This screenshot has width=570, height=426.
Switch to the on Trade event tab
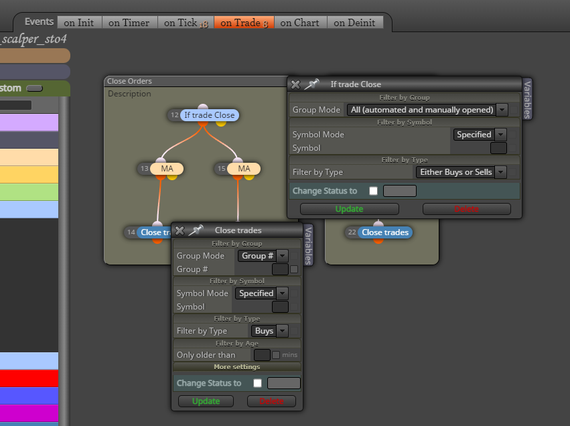[244, 23]
